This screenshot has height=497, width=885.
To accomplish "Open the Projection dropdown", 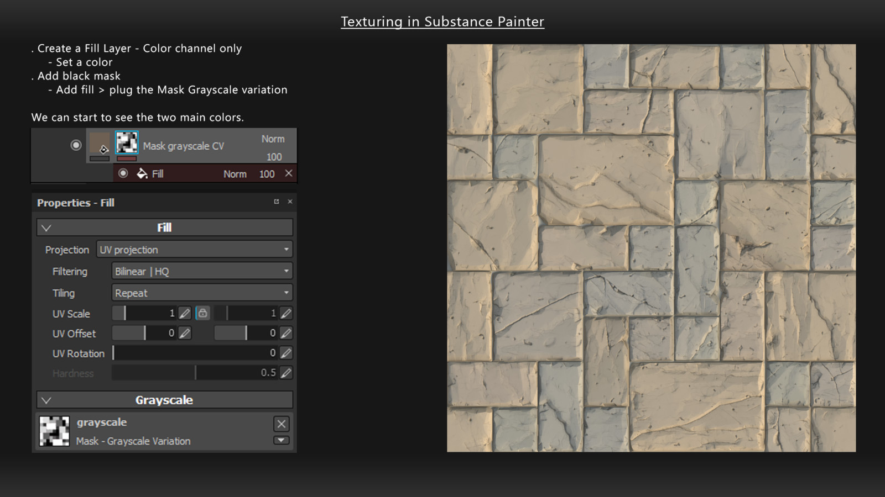I will [195, 250].
